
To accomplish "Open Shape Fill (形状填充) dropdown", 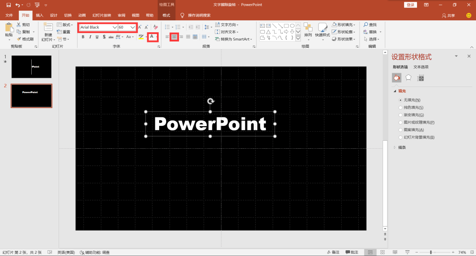I will coord(343,25).
